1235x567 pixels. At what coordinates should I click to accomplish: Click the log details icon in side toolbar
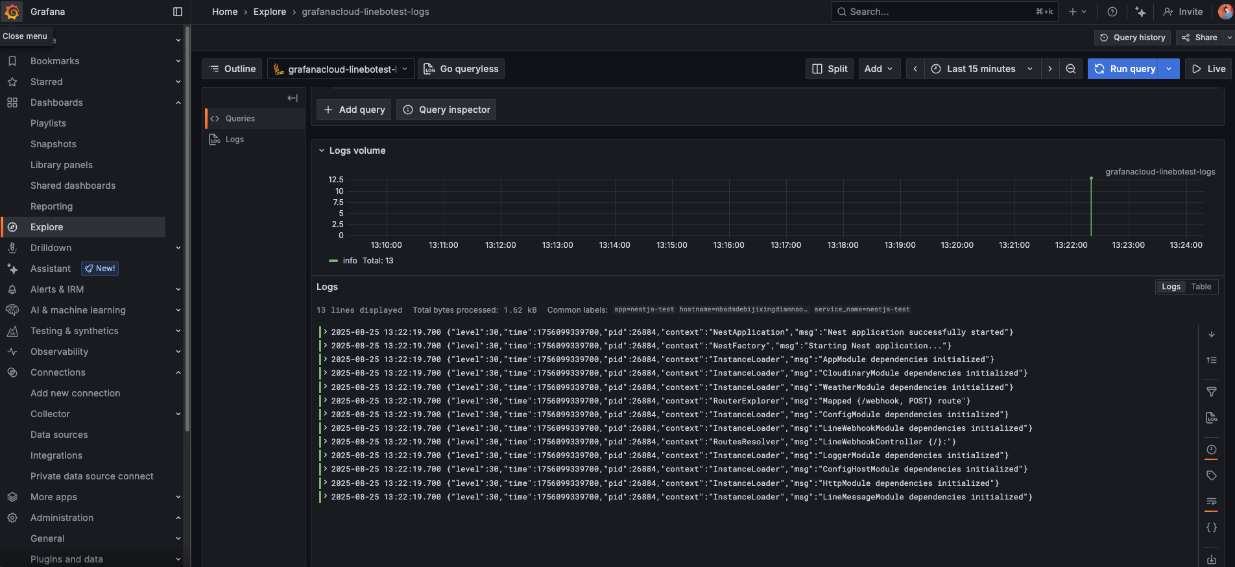pos(1212,418)
